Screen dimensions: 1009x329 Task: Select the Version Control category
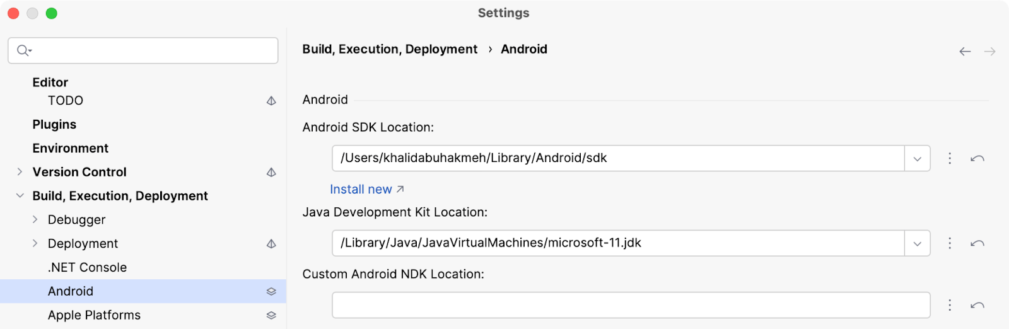[x=79, y=172]
